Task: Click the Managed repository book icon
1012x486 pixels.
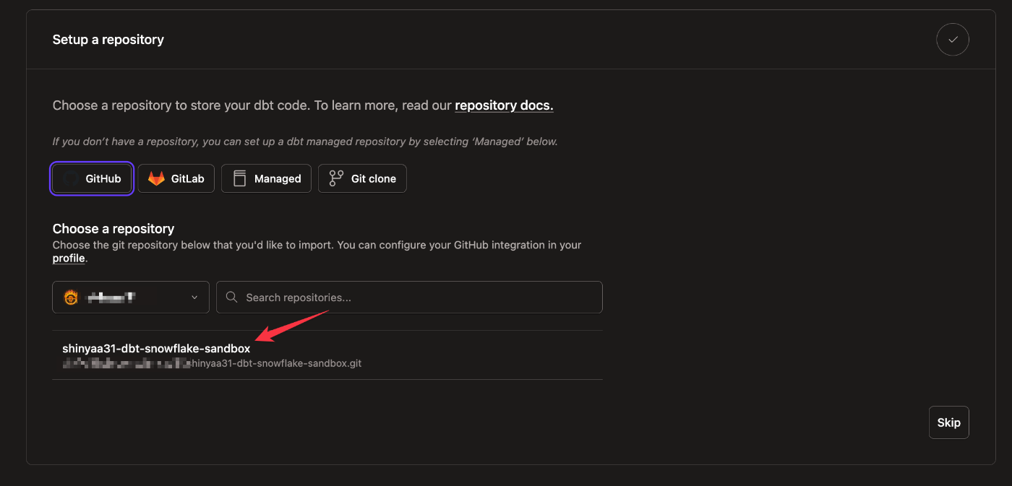Action: coord(239,178)
